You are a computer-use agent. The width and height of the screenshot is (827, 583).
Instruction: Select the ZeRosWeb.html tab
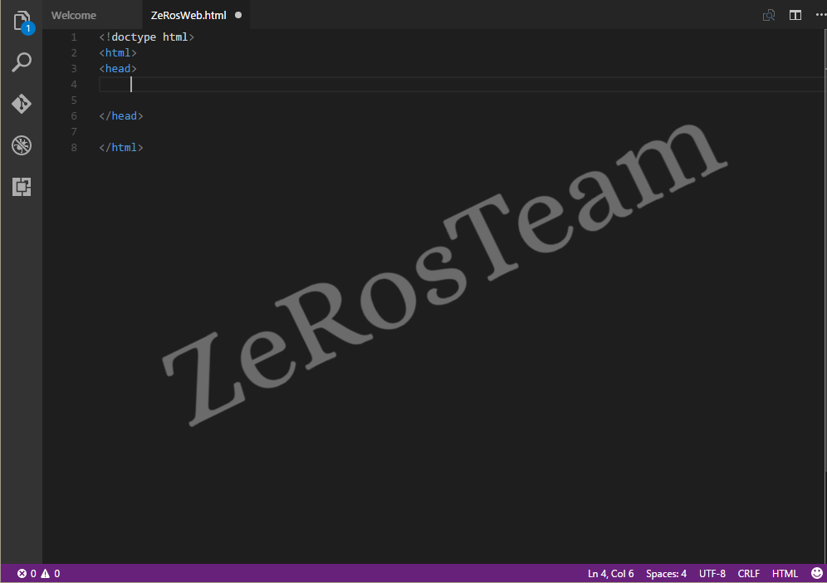188,15
